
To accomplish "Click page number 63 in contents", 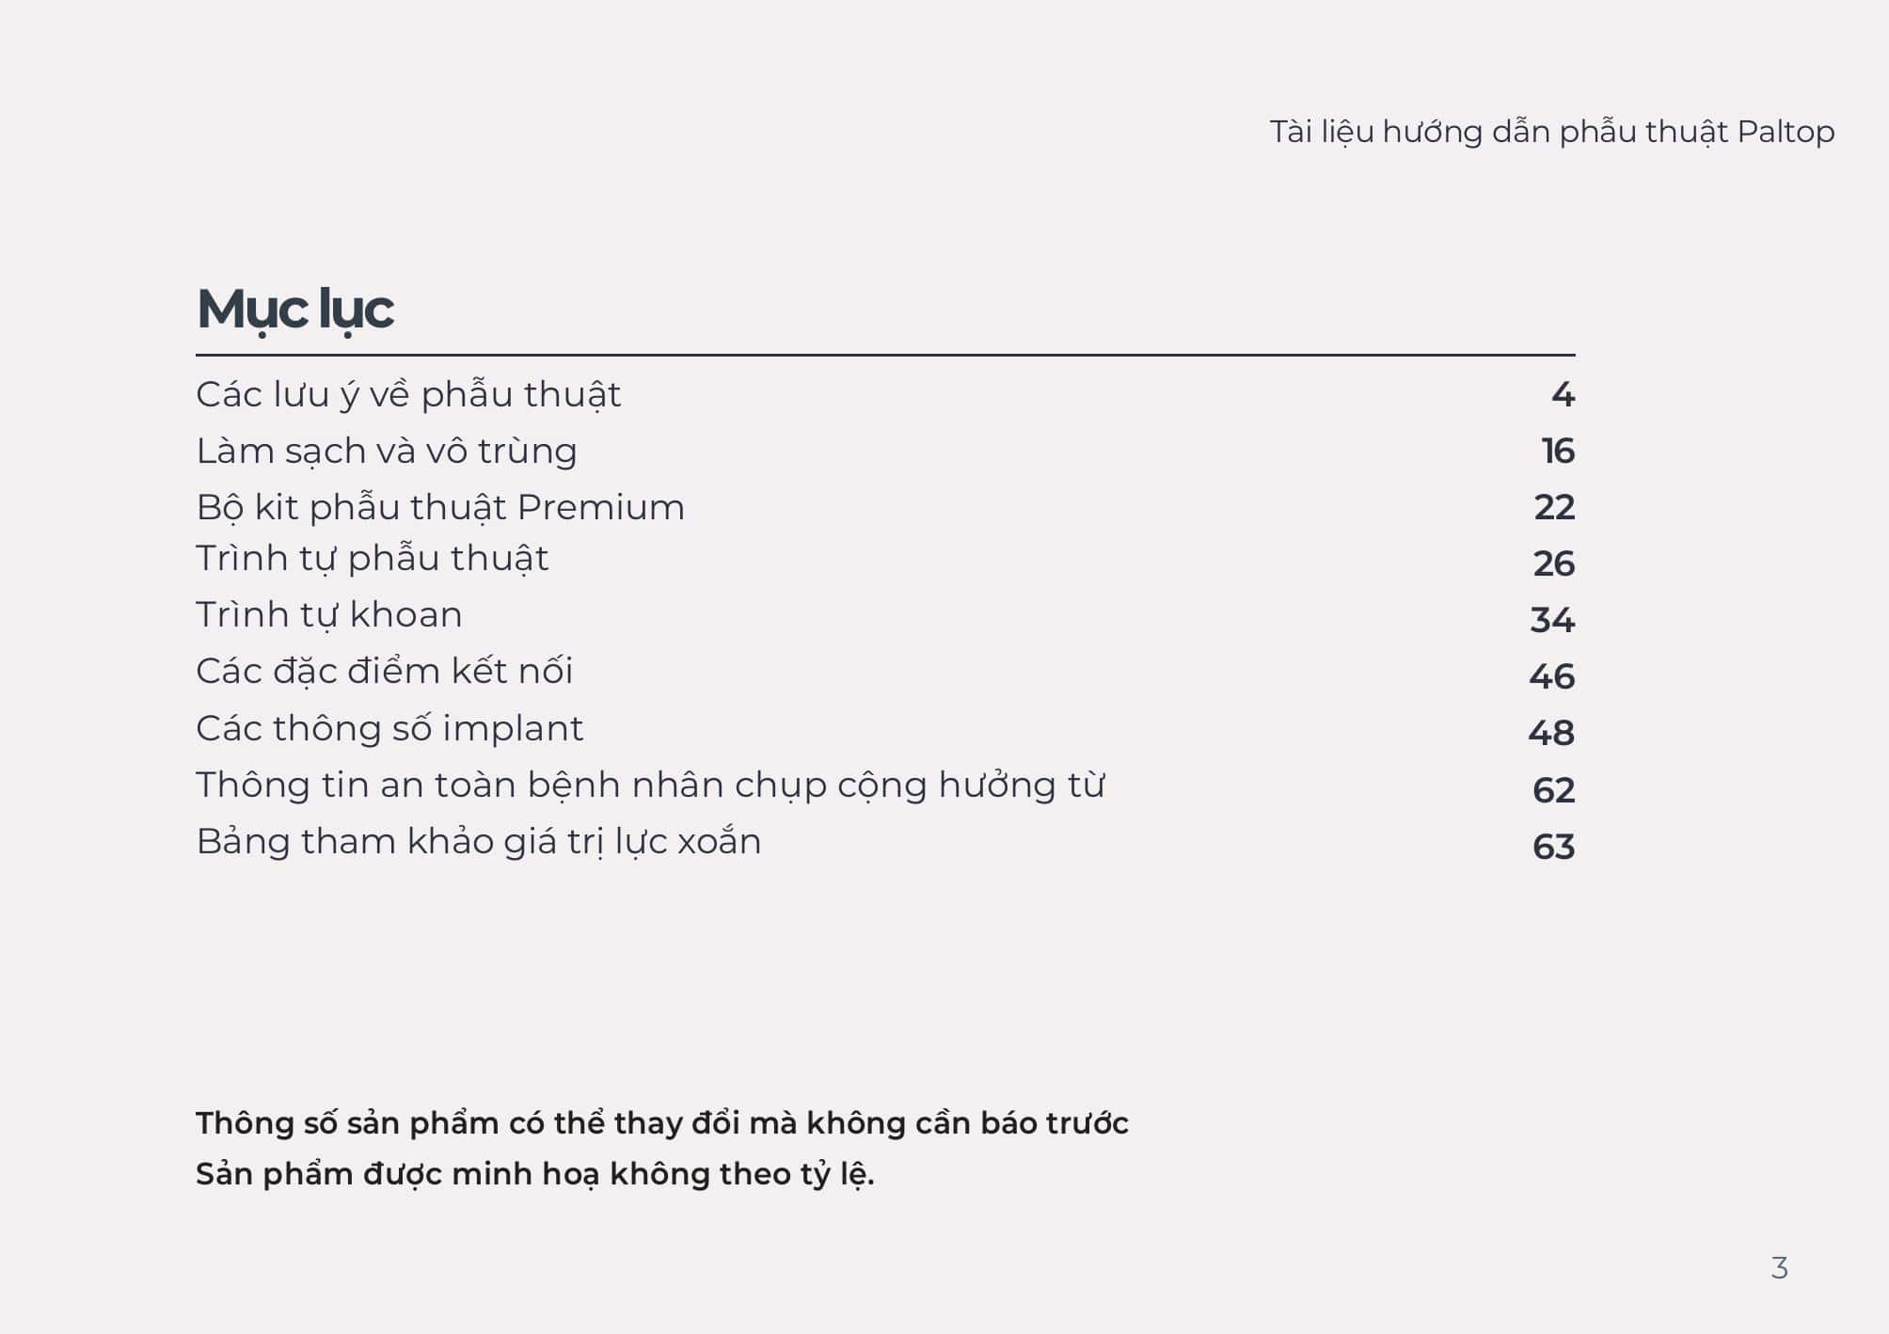I will 1553,848.
